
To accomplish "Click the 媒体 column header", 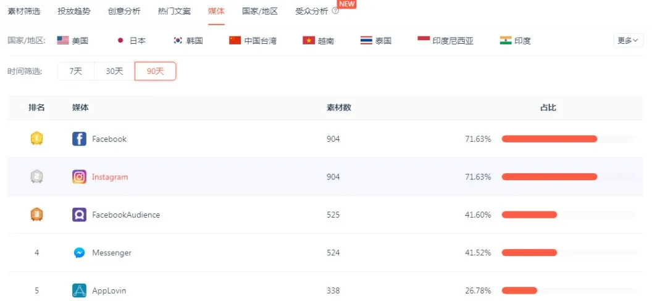I will tap(80, 107).
